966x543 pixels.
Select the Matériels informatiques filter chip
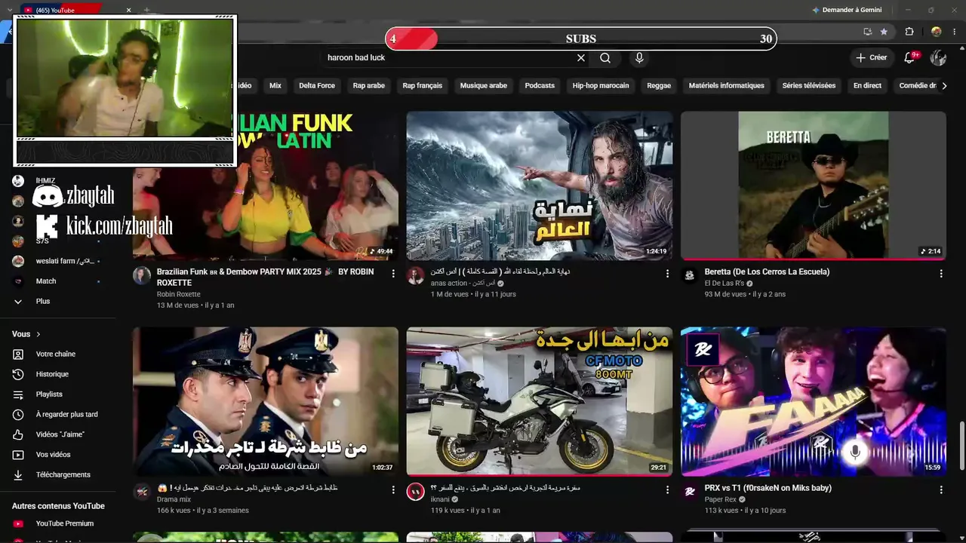coord(727,86)
